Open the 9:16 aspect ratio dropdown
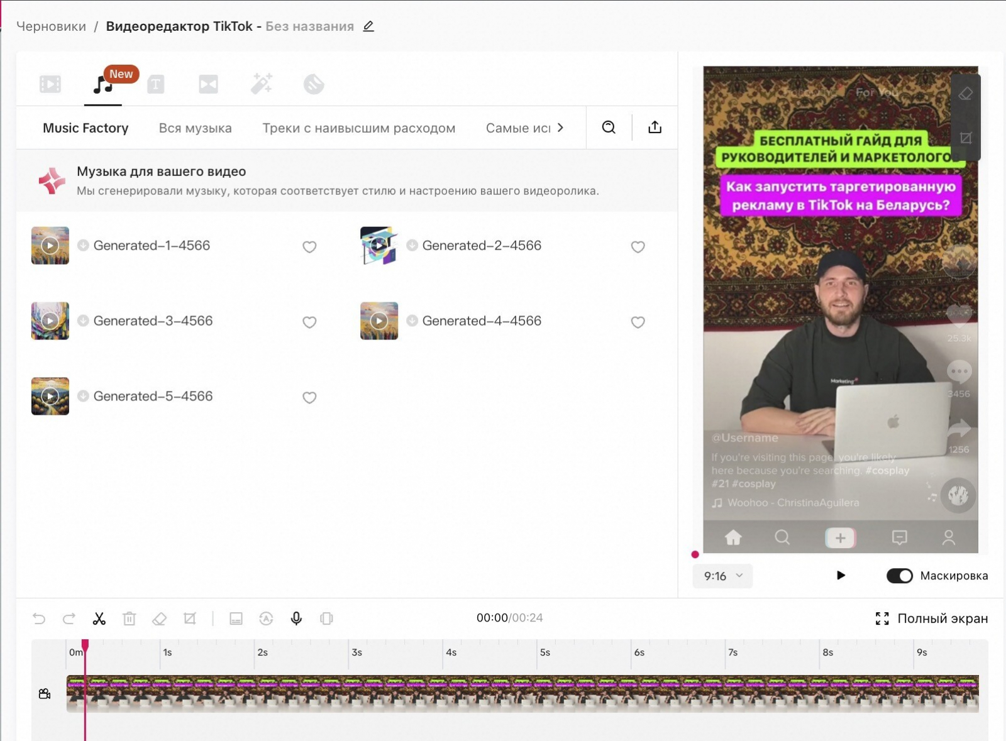 pos(722,576)
